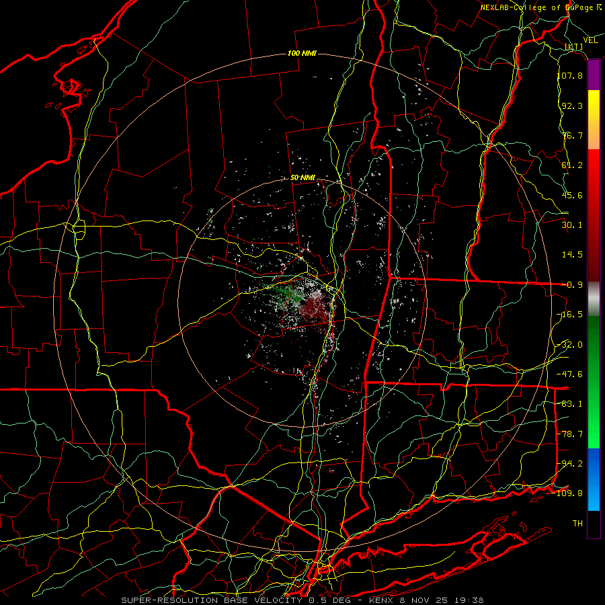Click the 107.8 velocity scale value
Image resolution: width=605 pixels, height=605 pixels.
pos(570,75)
